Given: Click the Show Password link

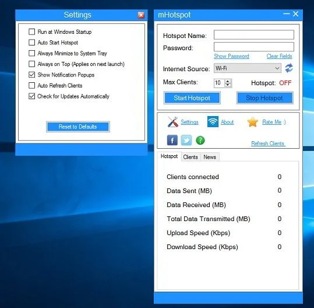Looking at the screenshot, I should pos(231,57).
